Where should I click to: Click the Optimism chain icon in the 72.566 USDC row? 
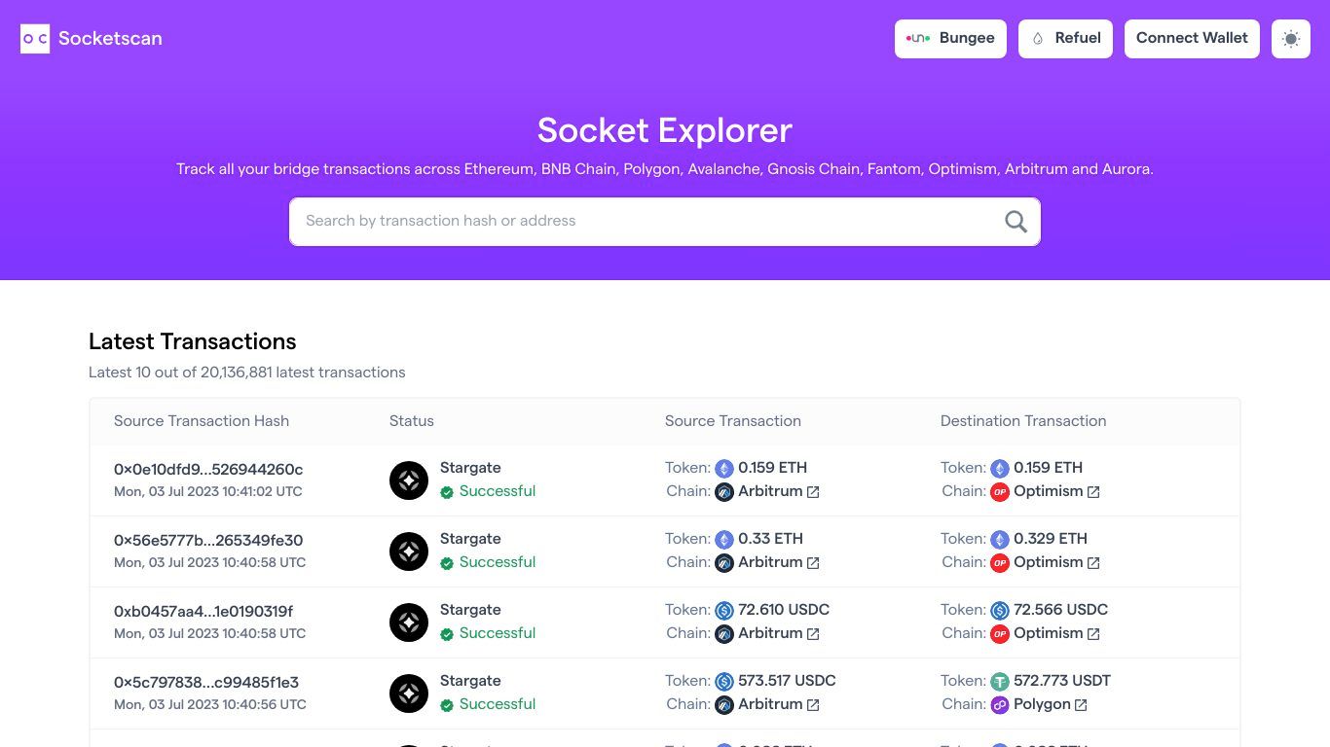(1000, 634)
